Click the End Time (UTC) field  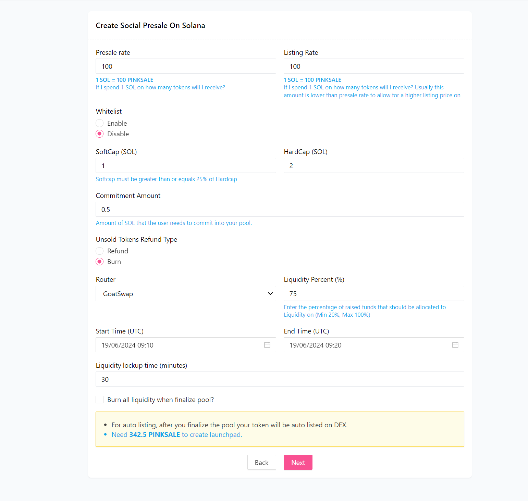coord(374,345)
